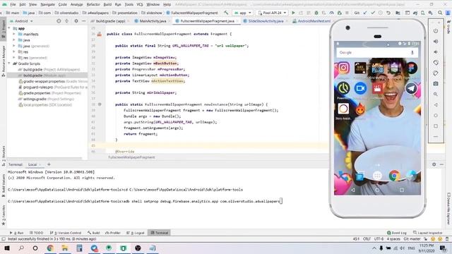Collapse the app module tree node
Screen dimensions: 452x254
(x=9, y=28)
